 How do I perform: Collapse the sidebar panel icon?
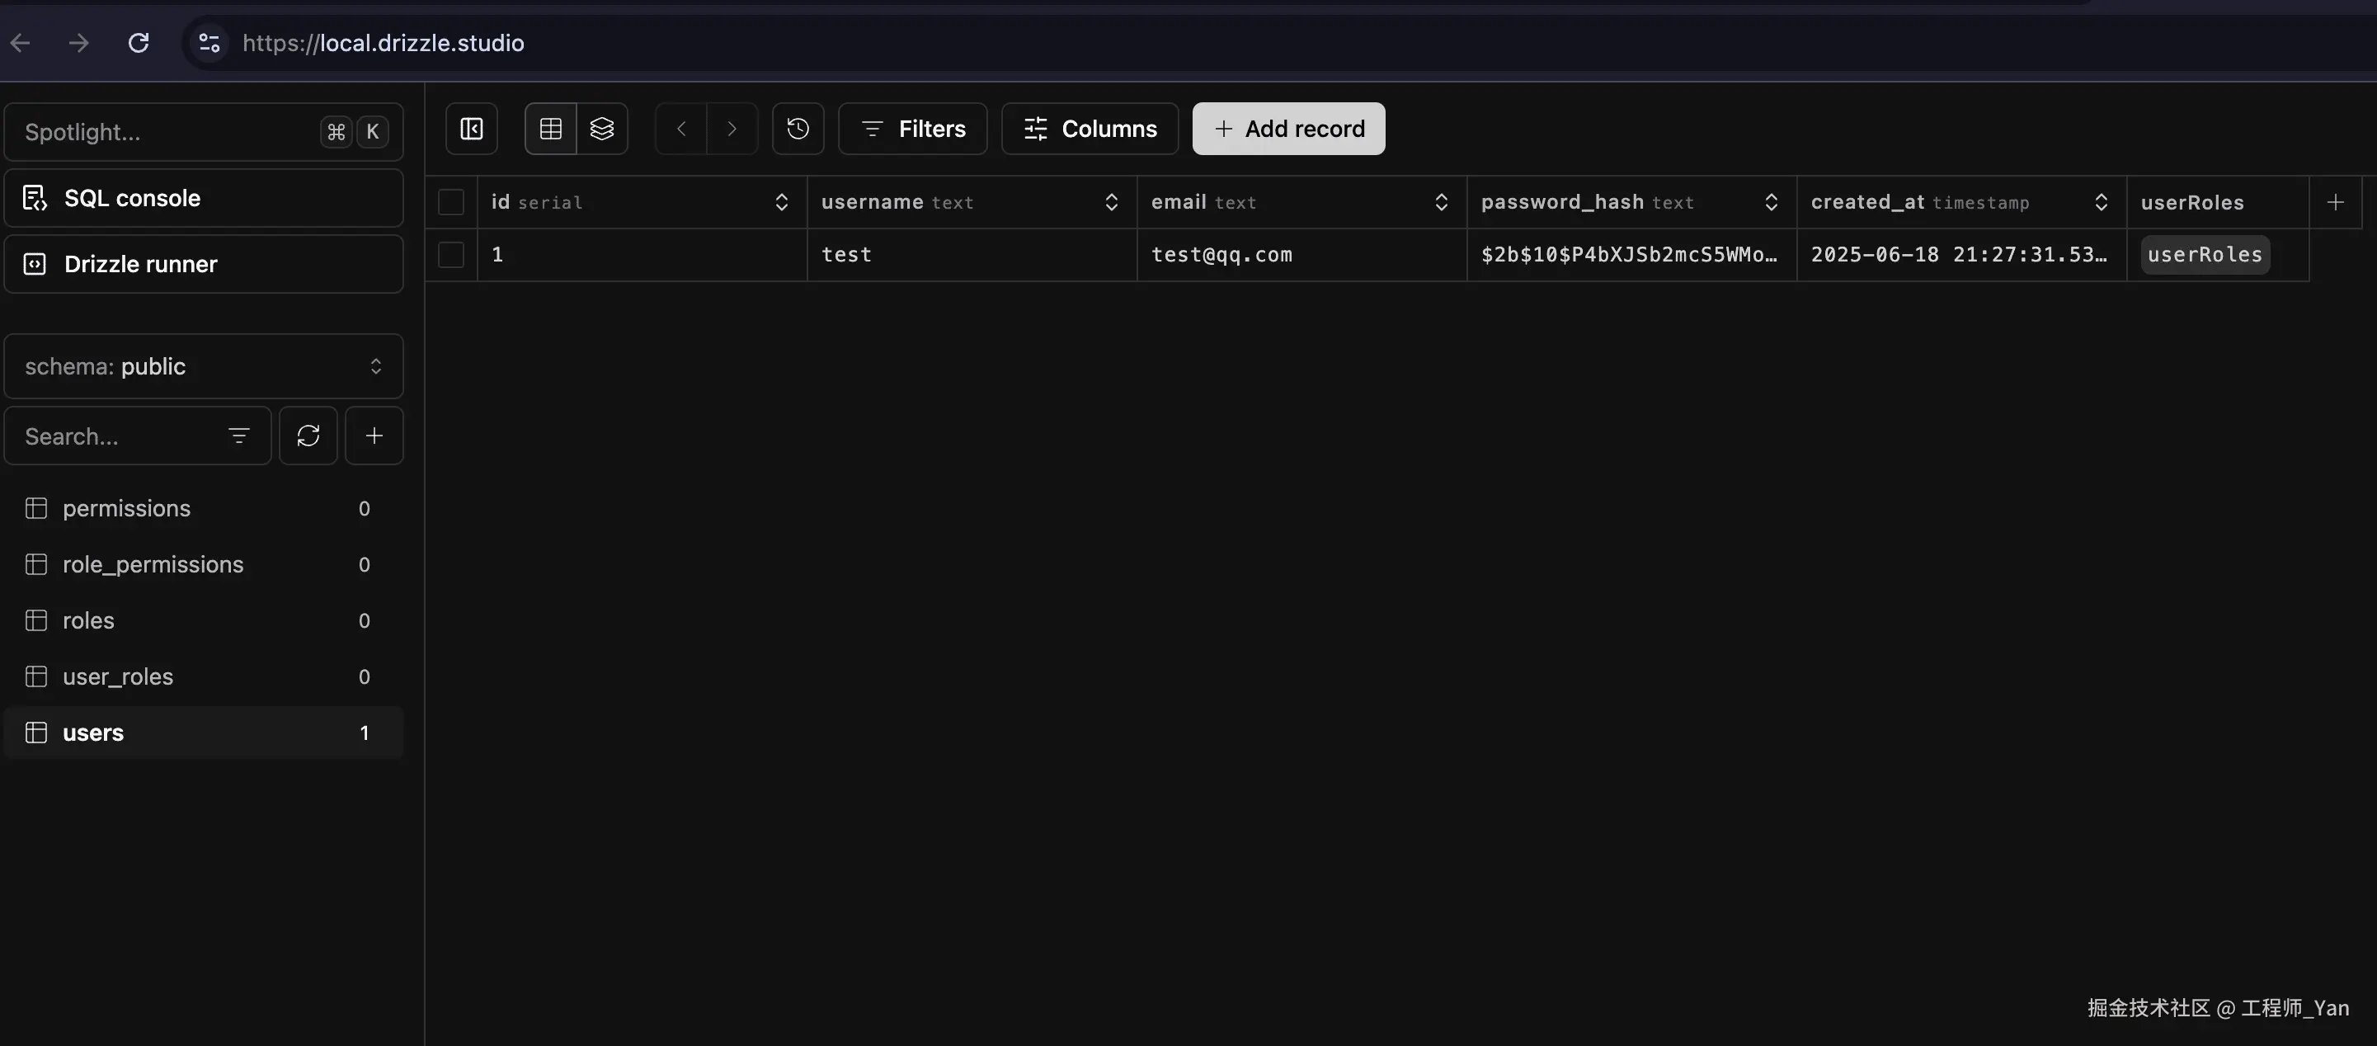472,129
